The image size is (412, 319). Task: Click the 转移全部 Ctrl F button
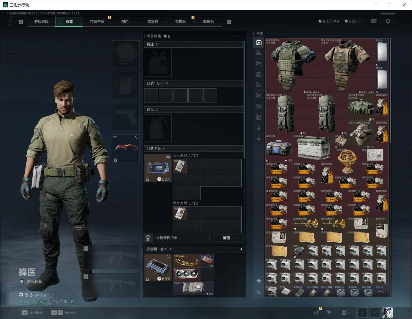tap(63, 312)
